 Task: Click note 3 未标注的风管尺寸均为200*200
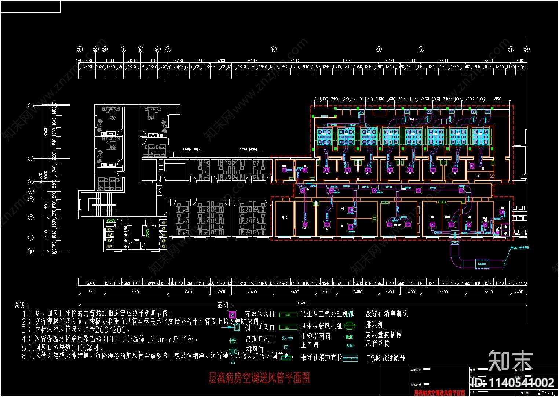tap(76, 330)
